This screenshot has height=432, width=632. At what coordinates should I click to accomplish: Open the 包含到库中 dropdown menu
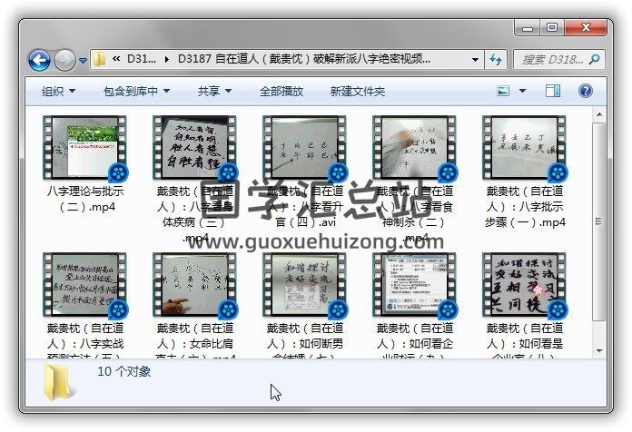[x=136, y=92]
